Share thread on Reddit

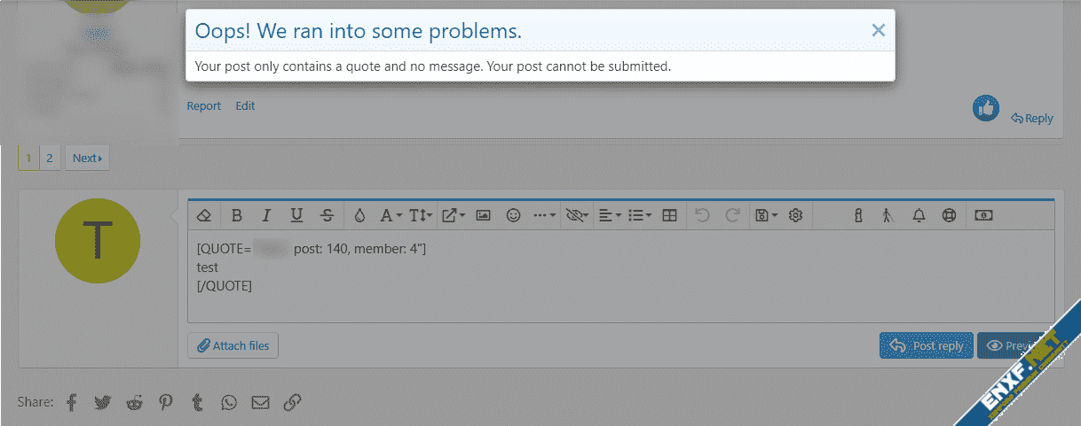point(135,403)
